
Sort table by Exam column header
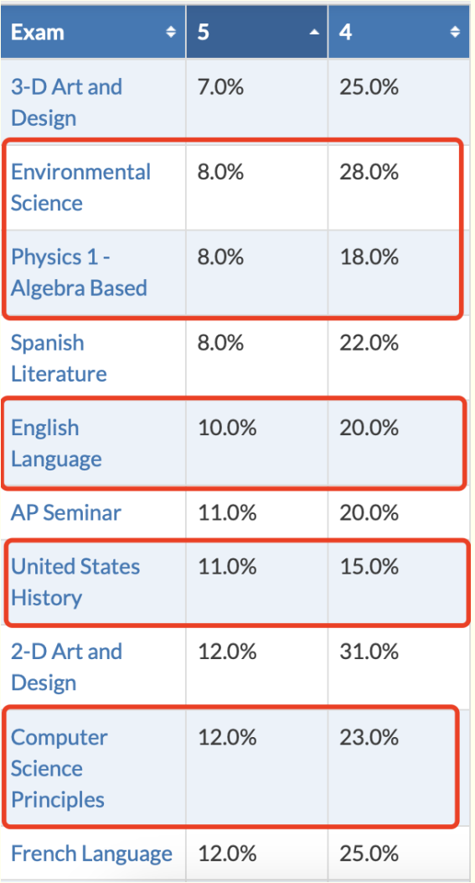pos(93,32)
